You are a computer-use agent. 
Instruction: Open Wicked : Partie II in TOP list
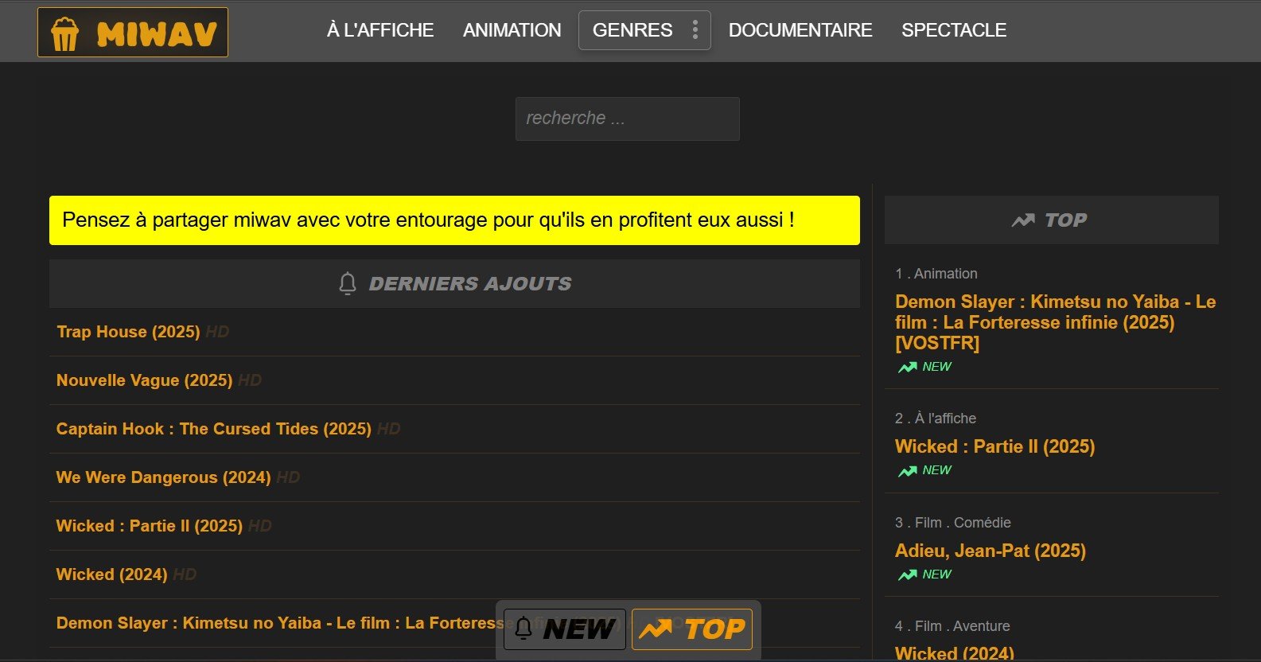[994, 446]
